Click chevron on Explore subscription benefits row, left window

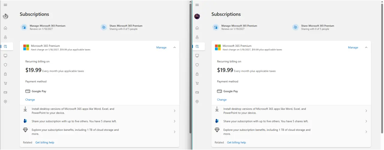tap(175, 132)
